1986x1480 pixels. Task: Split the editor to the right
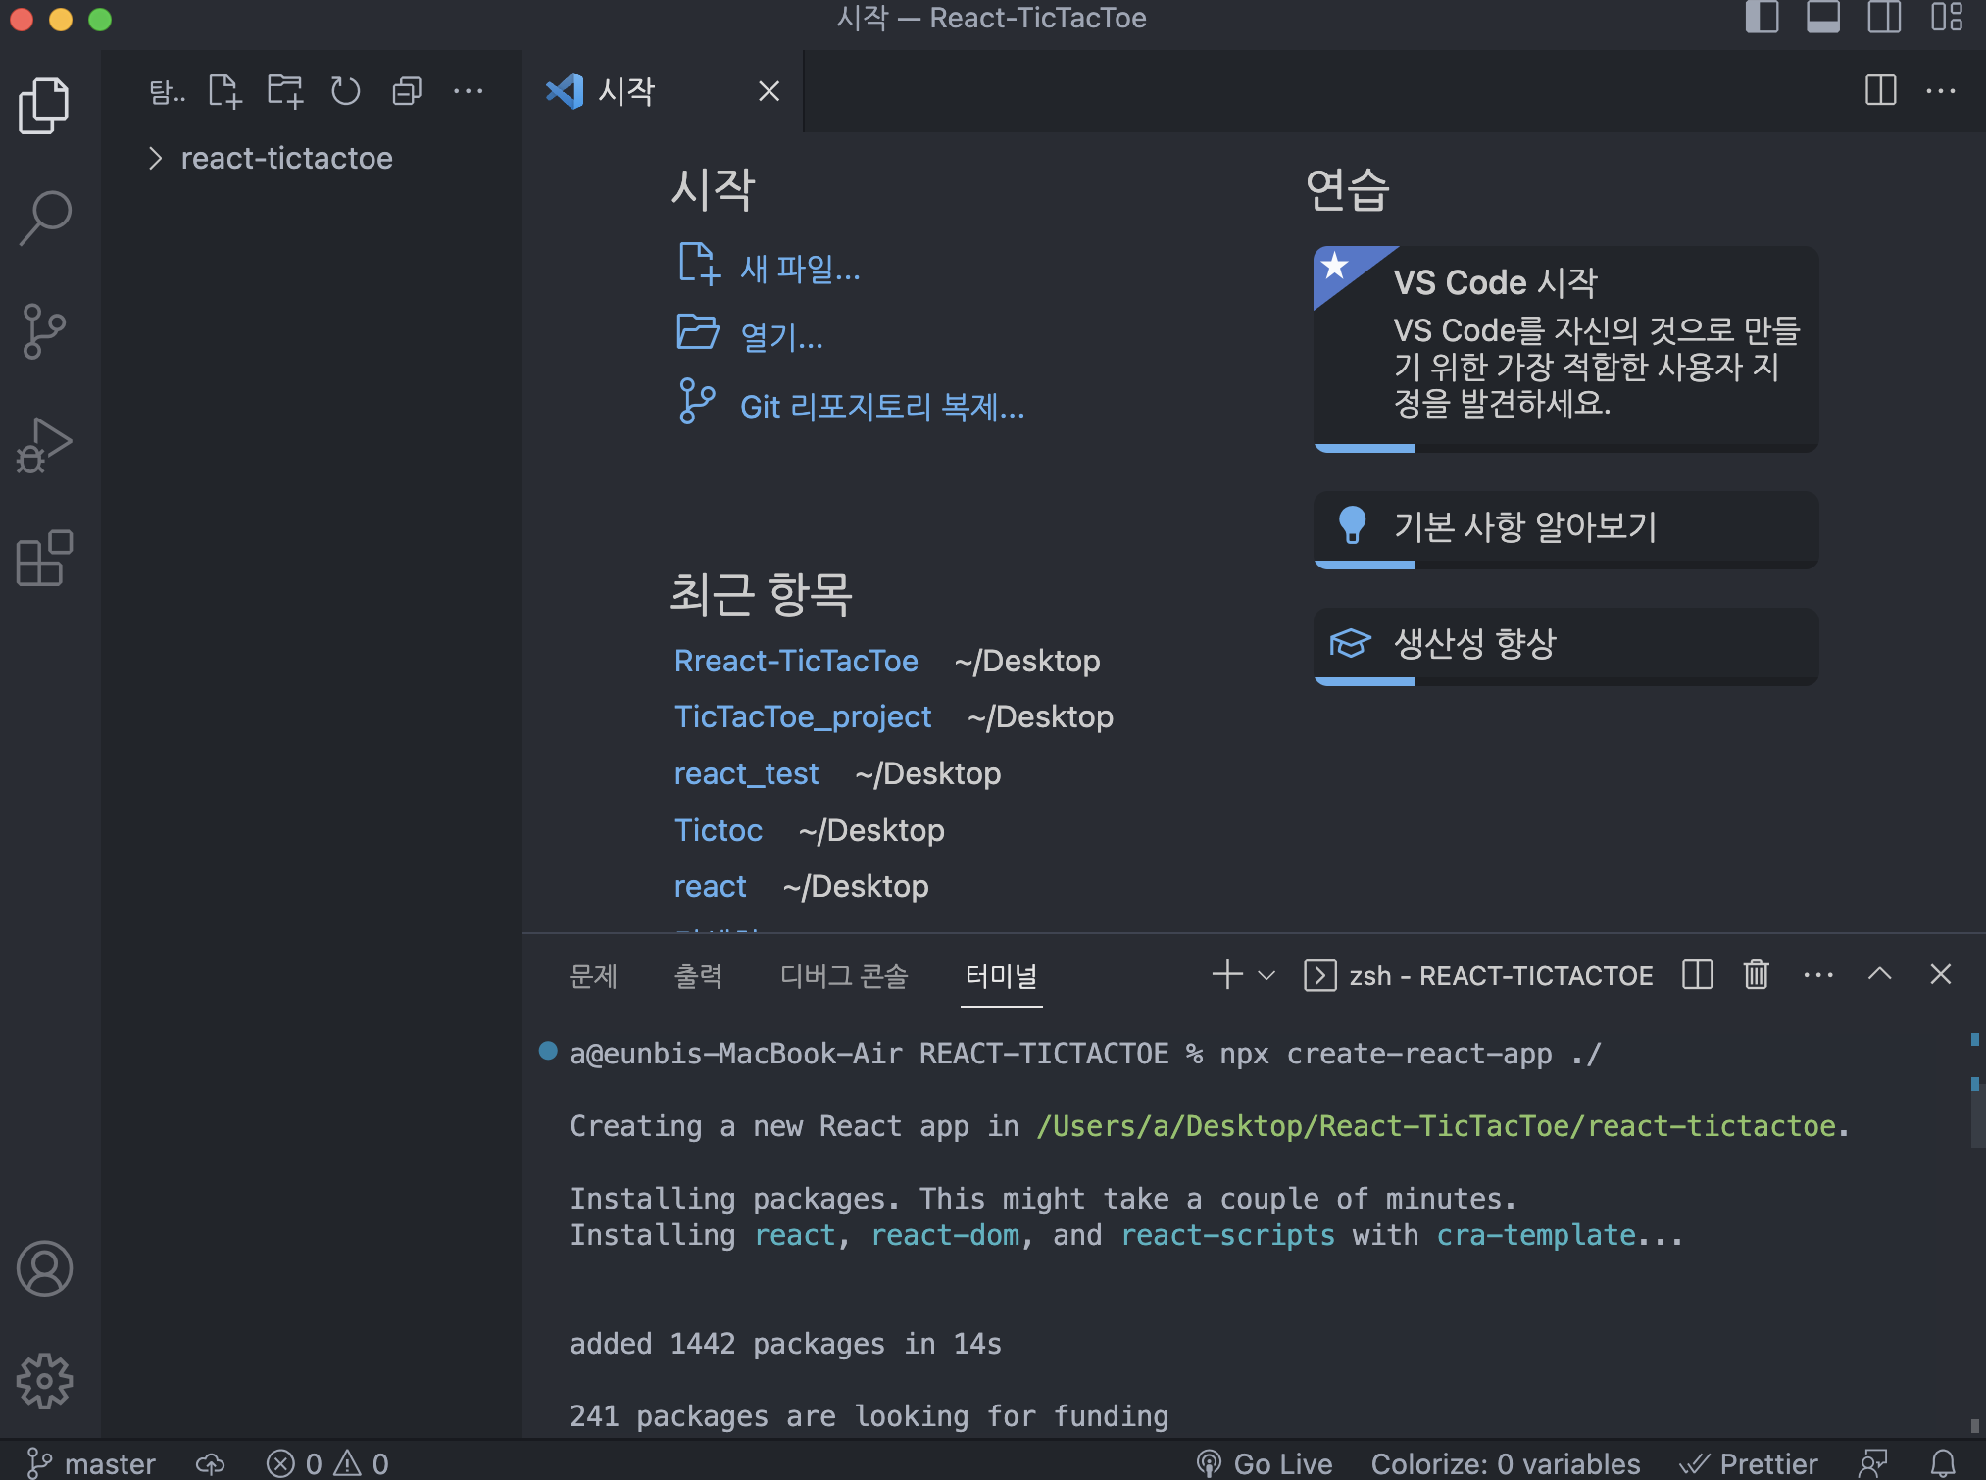[1880, 91]
